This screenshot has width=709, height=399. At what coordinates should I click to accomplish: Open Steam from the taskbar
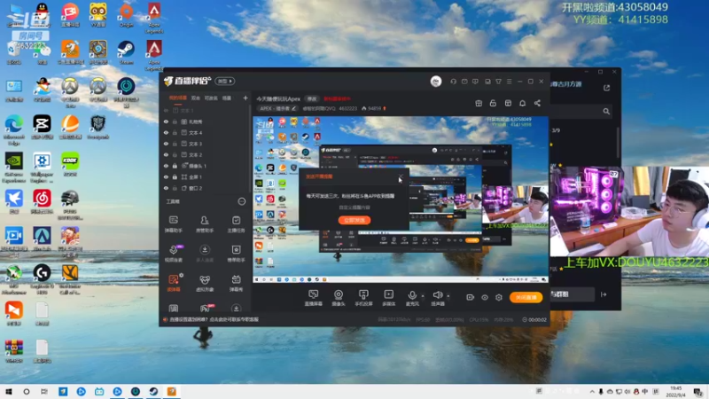[153, 392]
